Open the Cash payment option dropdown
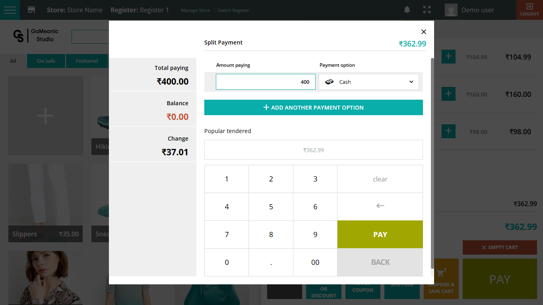This screenshot has height=305, width=543. pyautogui.click(x=368, y=82)
